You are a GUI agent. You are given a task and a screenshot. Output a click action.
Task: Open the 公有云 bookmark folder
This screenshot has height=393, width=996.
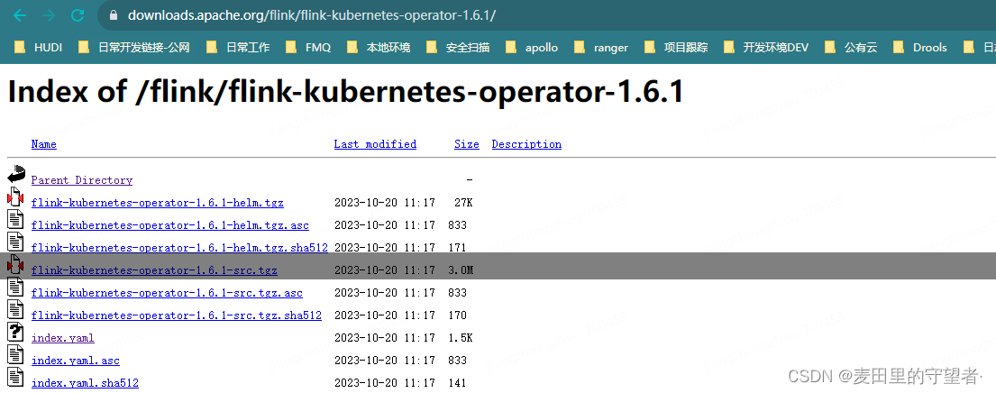tap(851, 47)
